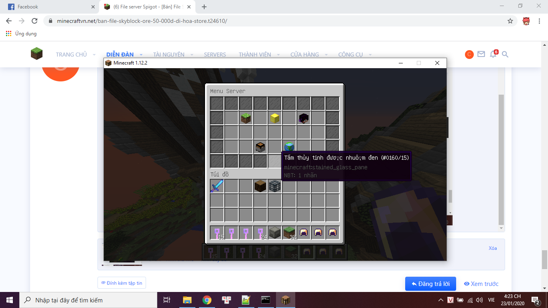548x308 pixels.
Task: Open a new browser tab
Action: [x=204, y=7]
